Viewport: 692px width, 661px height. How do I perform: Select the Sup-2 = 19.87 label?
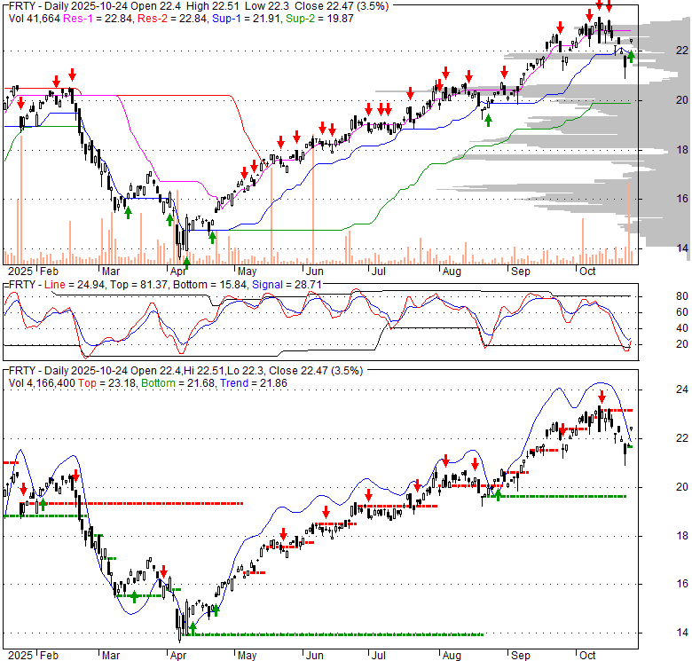click(x=319, y=19)
